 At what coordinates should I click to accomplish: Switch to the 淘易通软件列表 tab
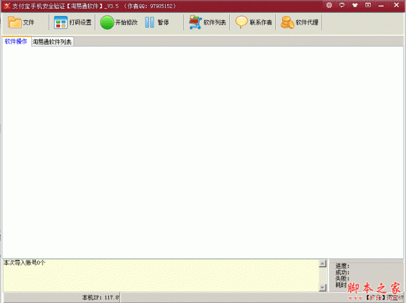click(52, 42)
